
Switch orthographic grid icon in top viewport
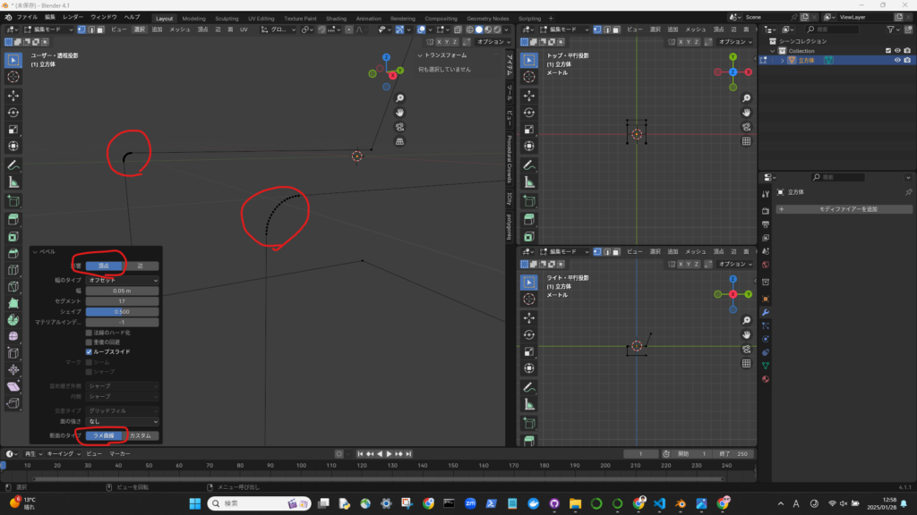tap(746, 140)
